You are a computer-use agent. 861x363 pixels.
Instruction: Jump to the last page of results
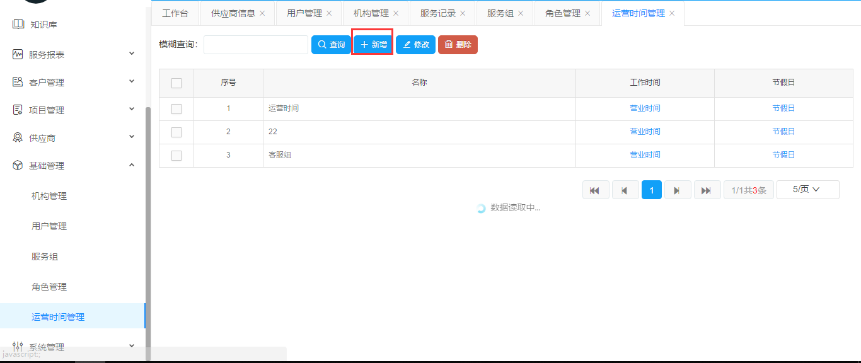click(x=707, y=190)
